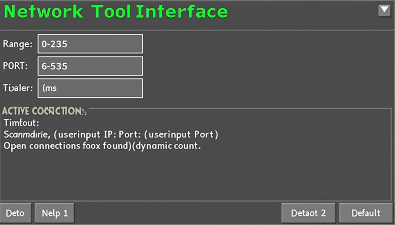
Task: Restore settings with the Default button
Action: (366, 213)
